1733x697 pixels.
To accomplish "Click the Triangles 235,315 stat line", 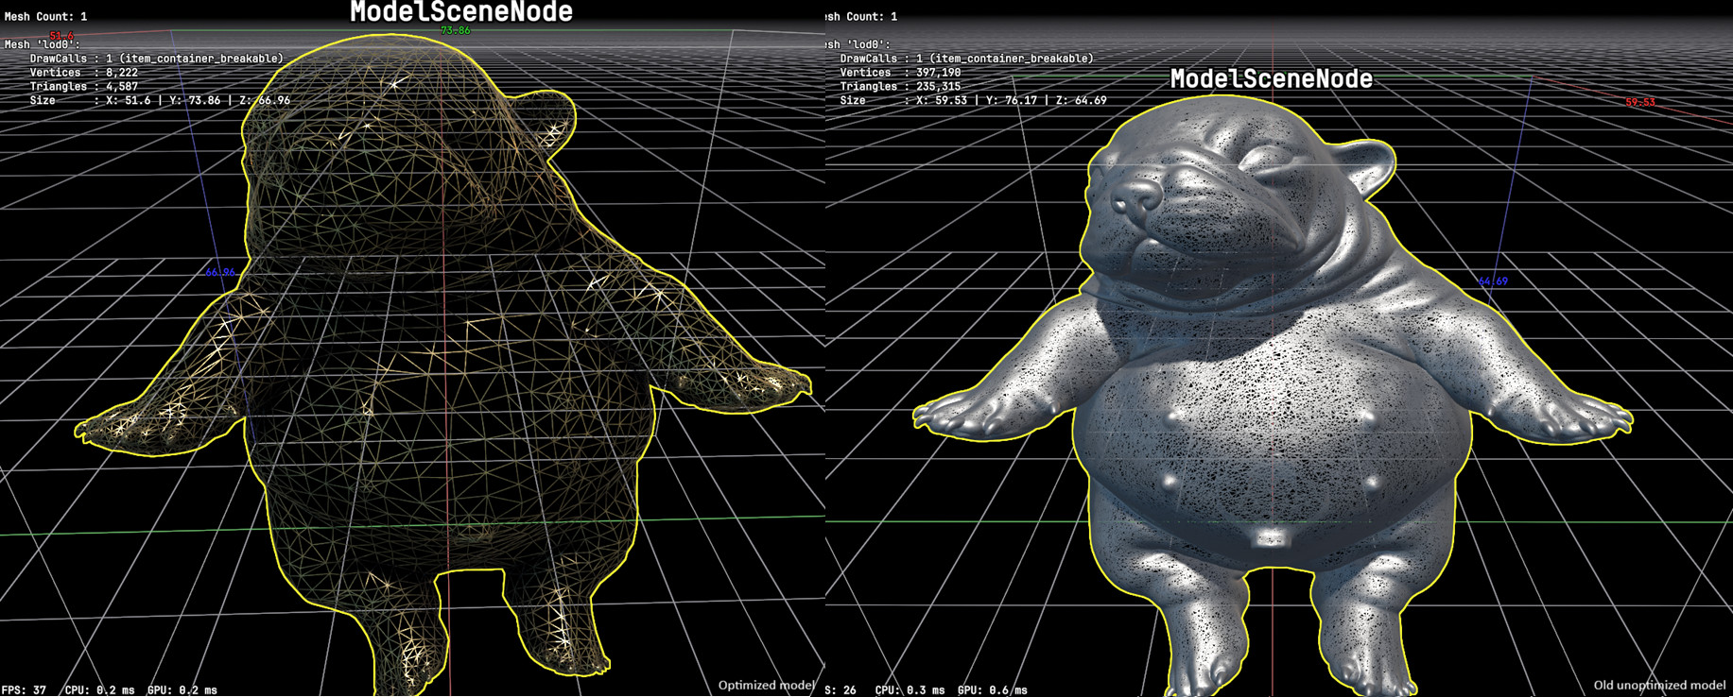I will pyautogui.click(x=899, y=87).
